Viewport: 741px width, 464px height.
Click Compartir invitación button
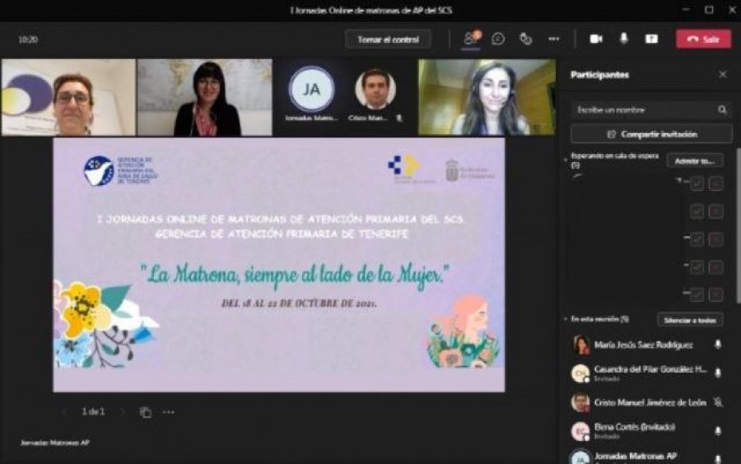pyautogui.click(x=651, y=134)
